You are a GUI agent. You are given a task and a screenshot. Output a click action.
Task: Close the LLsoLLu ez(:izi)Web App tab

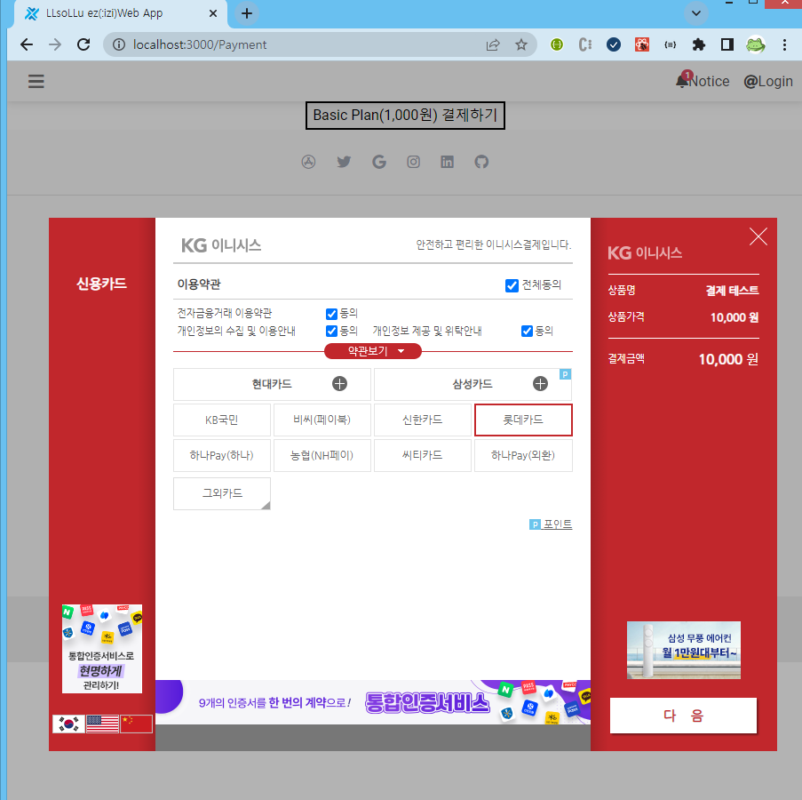tap(213, 13)
